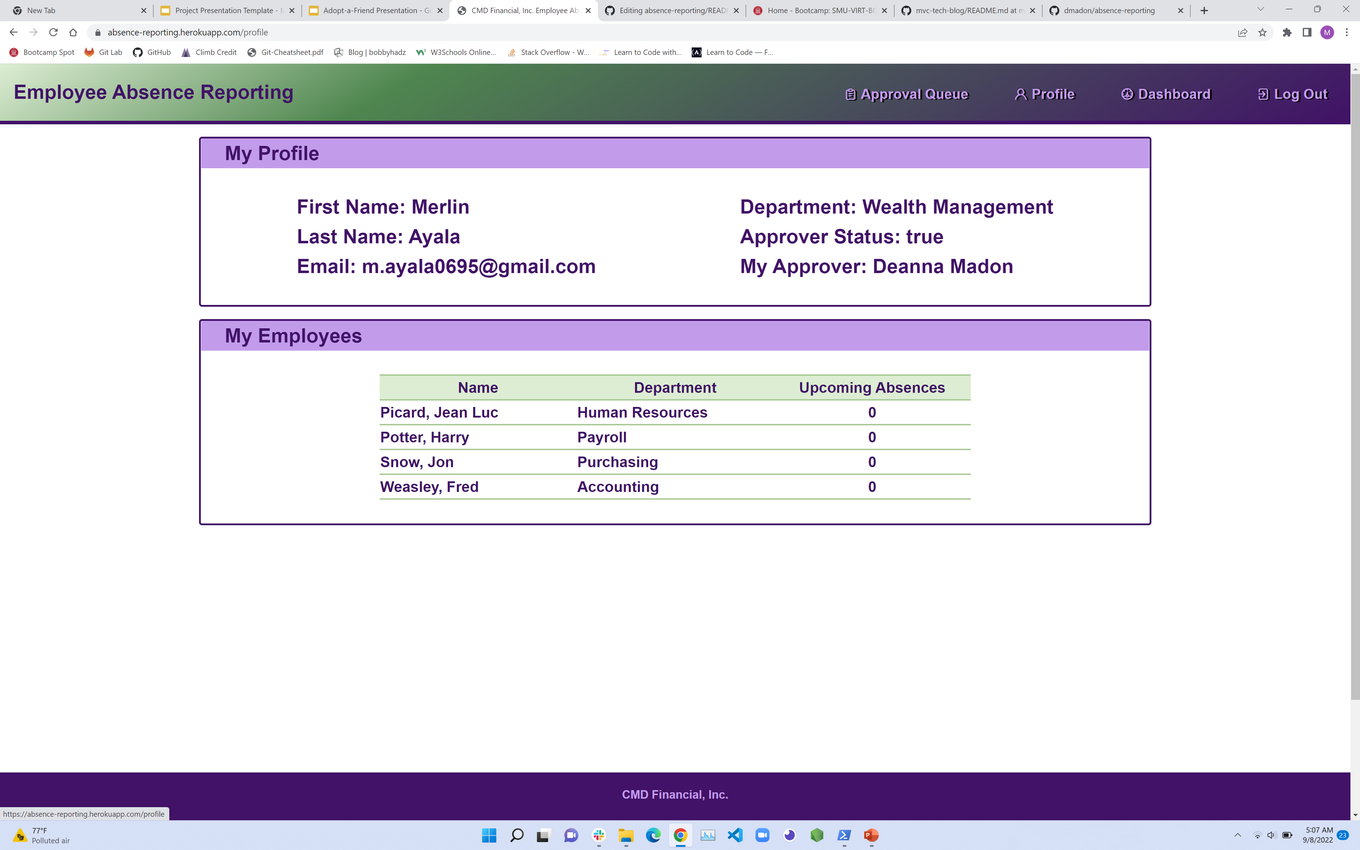This screenshot has width=1360, height=850.
Task: Open the taskbar Search icon
Action: click(x=516, y=835)
